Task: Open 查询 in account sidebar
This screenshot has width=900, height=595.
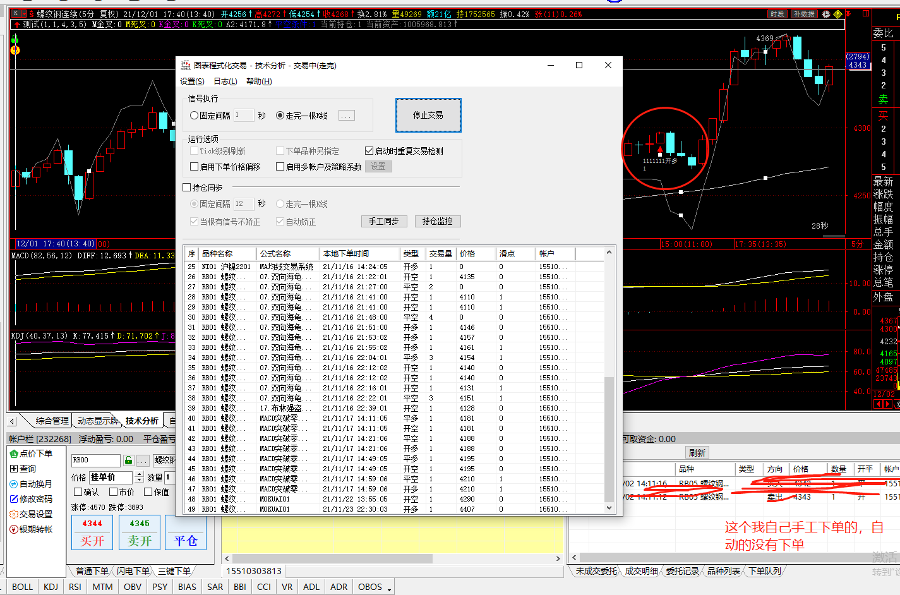Action: coord(23,469)
